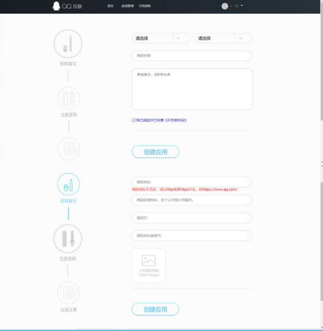The image size is (323, 331).
Task: Click the QQ penguin logo
Action: [56, 6]
